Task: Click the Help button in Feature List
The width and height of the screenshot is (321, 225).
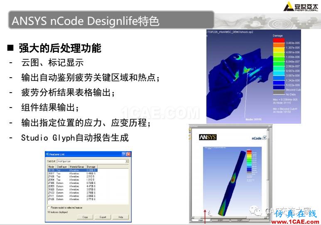Action: (x=121, y=217)
